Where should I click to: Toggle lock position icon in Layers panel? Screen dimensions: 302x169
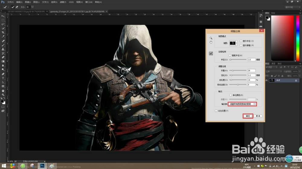pos(279,76)
